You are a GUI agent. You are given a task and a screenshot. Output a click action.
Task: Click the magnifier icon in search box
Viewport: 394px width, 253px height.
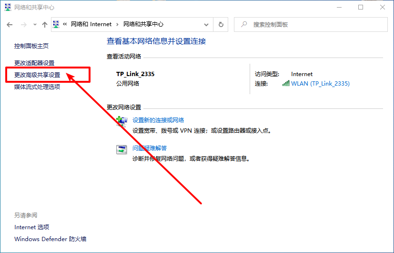pyautogui.click(x=244, y=24)
